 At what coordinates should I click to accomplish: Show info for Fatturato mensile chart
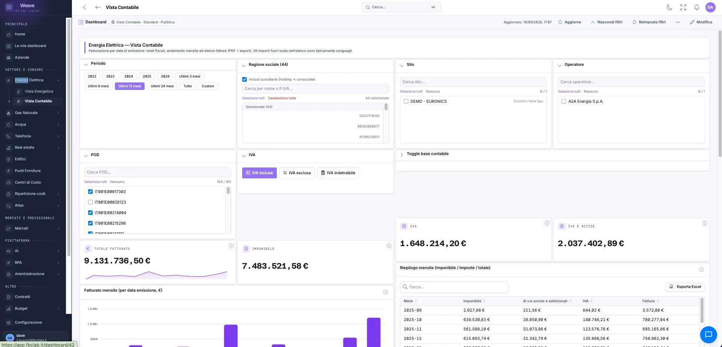click(386, 292)
